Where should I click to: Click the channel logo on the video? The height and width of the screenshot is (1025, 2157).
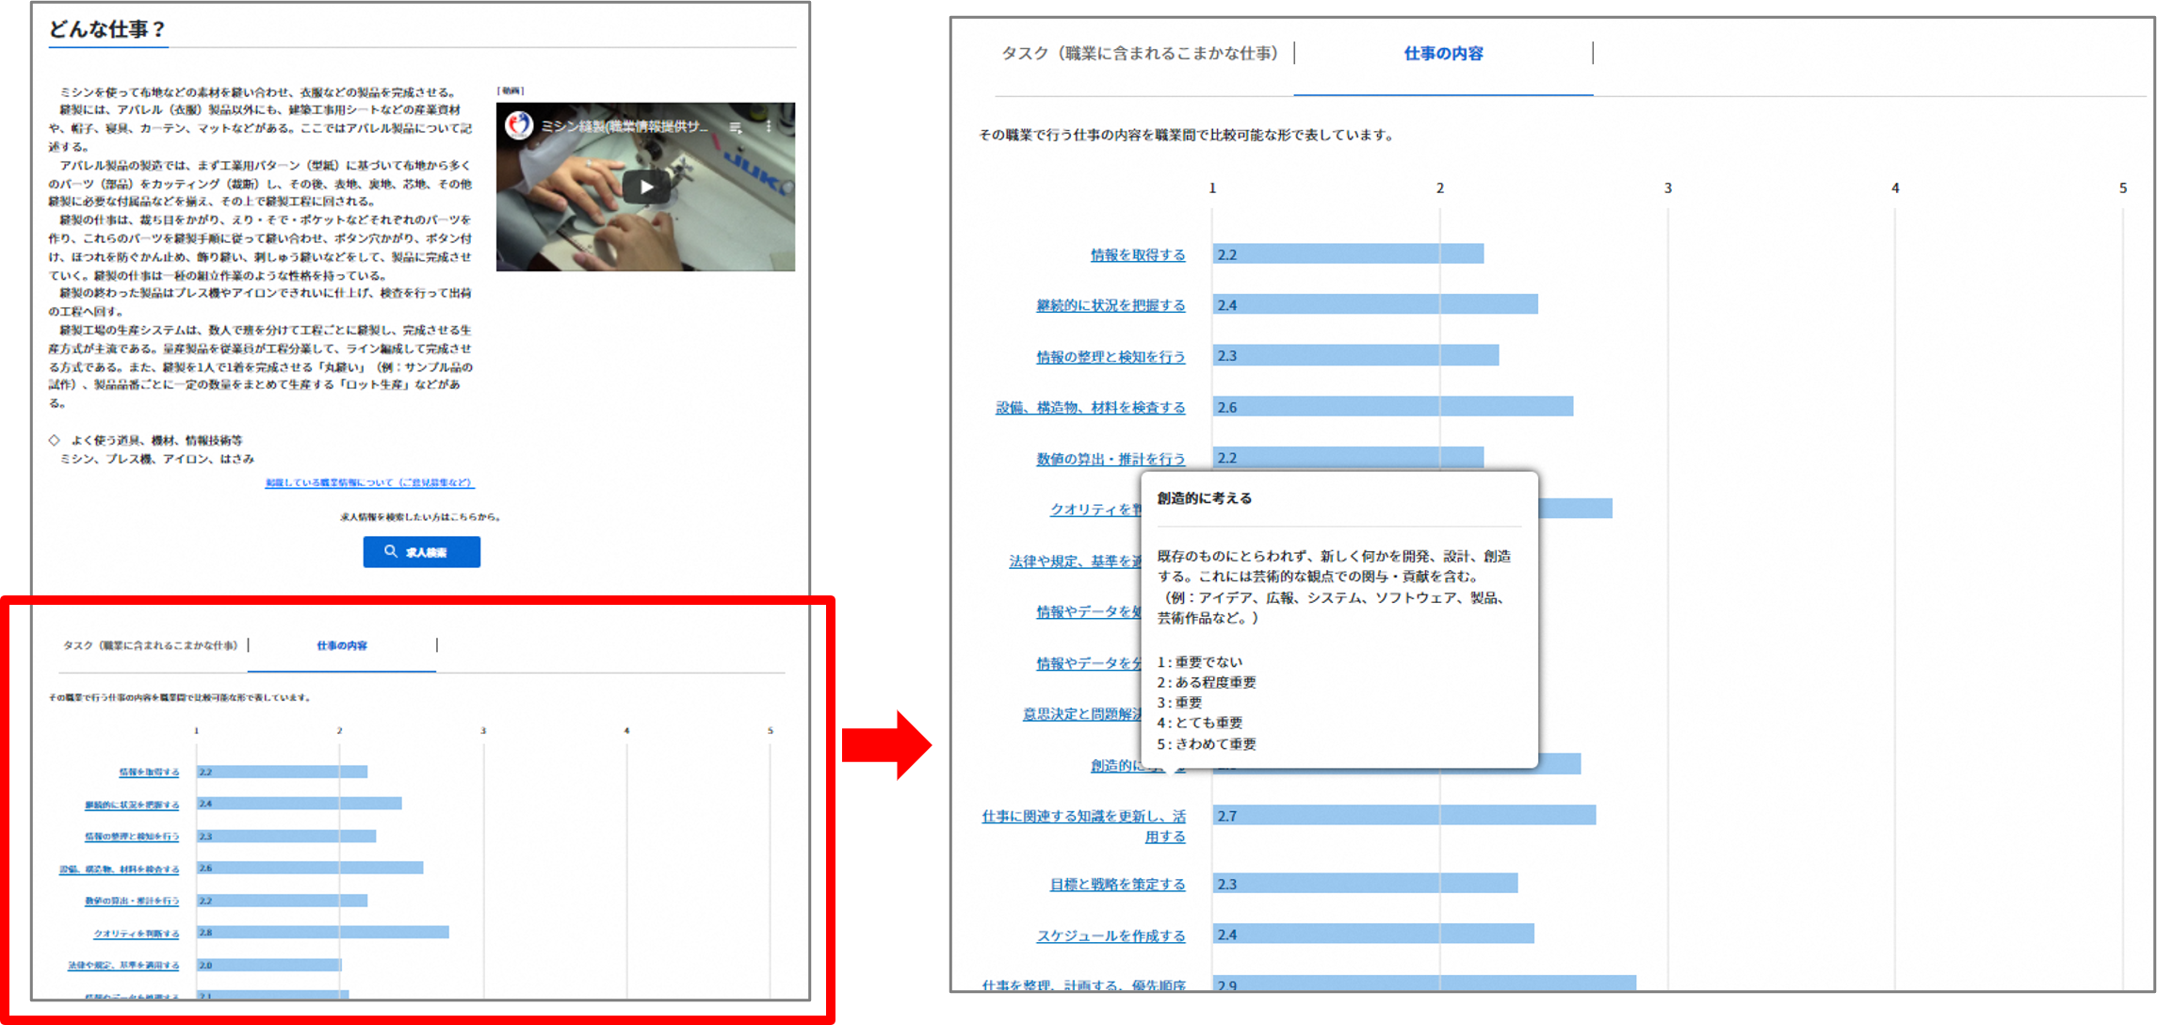tap(519, 125)
